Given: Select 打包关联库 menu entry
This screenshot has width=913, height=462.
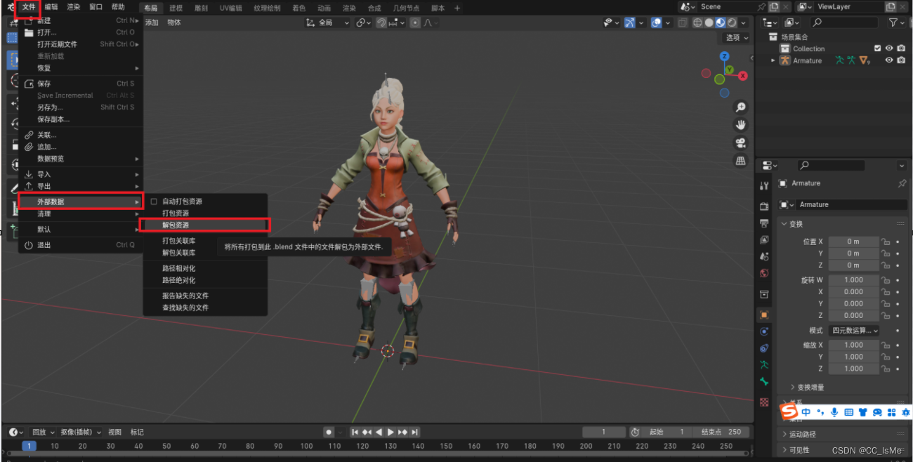Looking at the screenshot, I should (205, 241).
